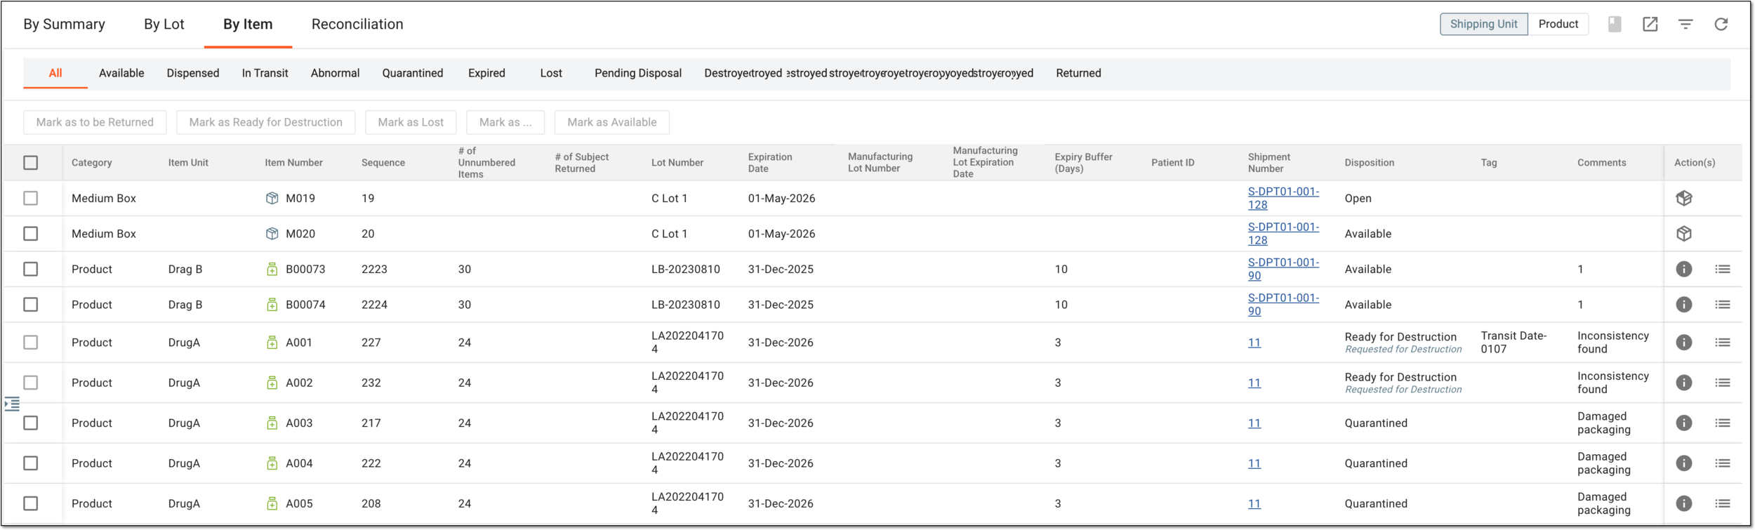Open list details for item A003

[x=1723, y=423]
